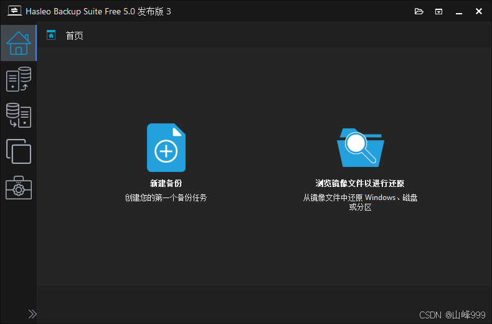Click 浏览镜像文件以进行还原 label

point(360,183)
